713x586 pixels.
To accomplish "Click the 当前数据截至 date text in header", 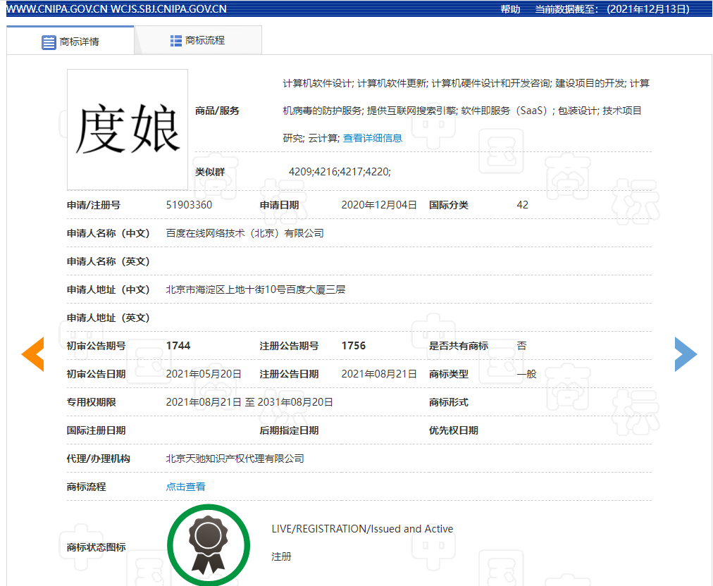I will 612,9.
